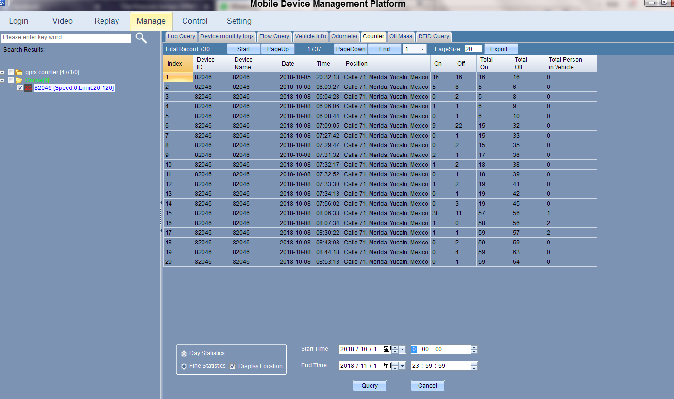Screen dimensions: 674x399
Task: Toggle the Display Location checkbox
Action: pos(233,366)
